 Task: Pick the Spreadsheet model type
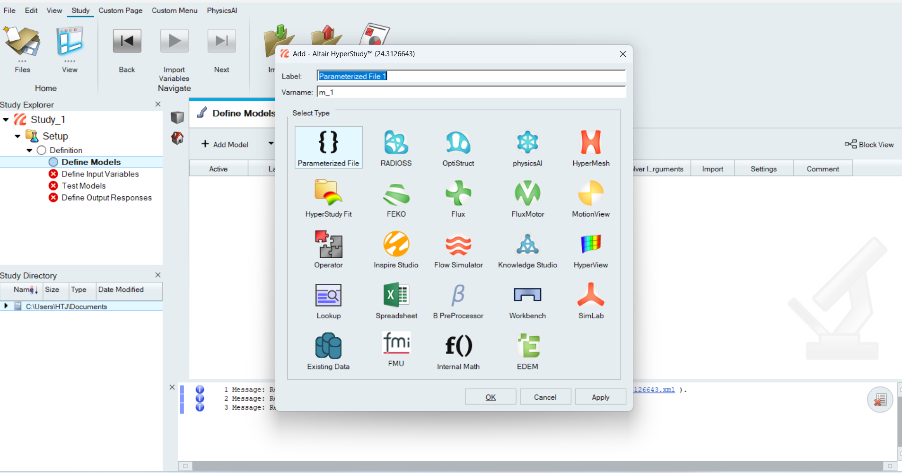396,299
